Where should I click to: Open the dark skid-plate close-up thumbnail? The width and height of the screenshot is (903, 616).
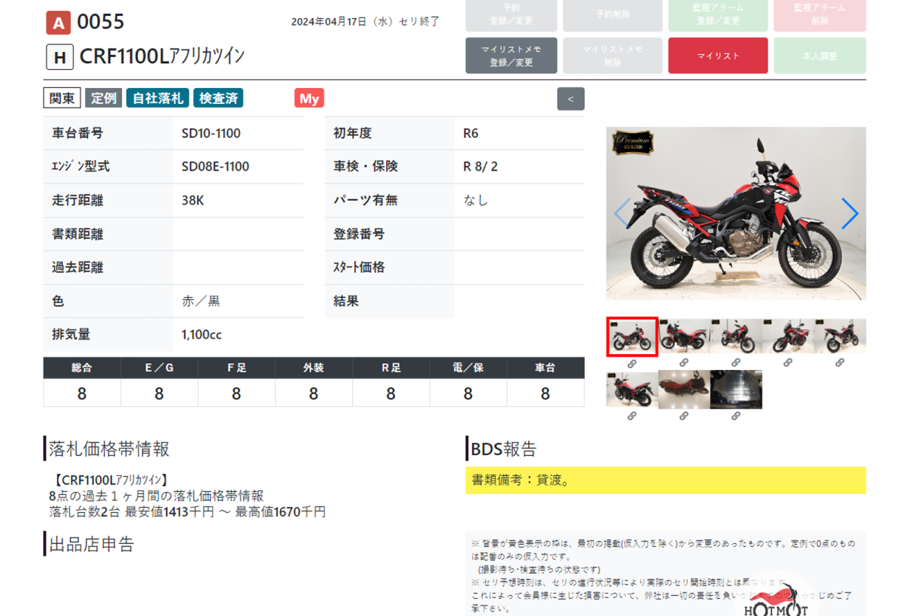coord(736,389)
